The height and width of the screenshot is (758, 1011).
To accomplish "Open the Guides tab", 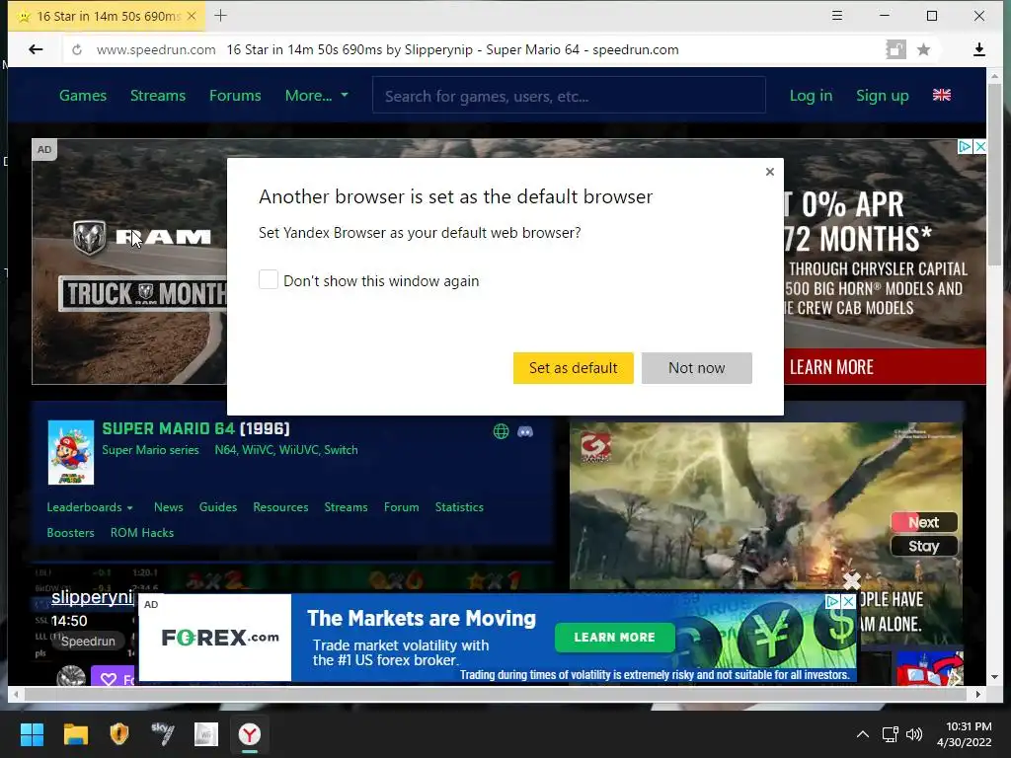I will click(218, 507).
